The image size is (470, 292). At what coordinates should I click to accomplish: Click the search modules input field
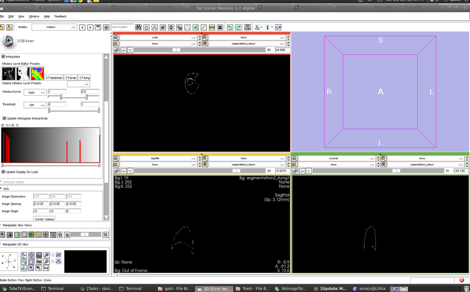(x=122, y=27)
